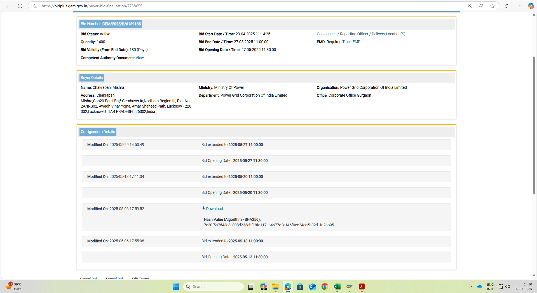
Task: Select the Ministry Of Power text
Action: pyautogui.click(x=229, y=87)
